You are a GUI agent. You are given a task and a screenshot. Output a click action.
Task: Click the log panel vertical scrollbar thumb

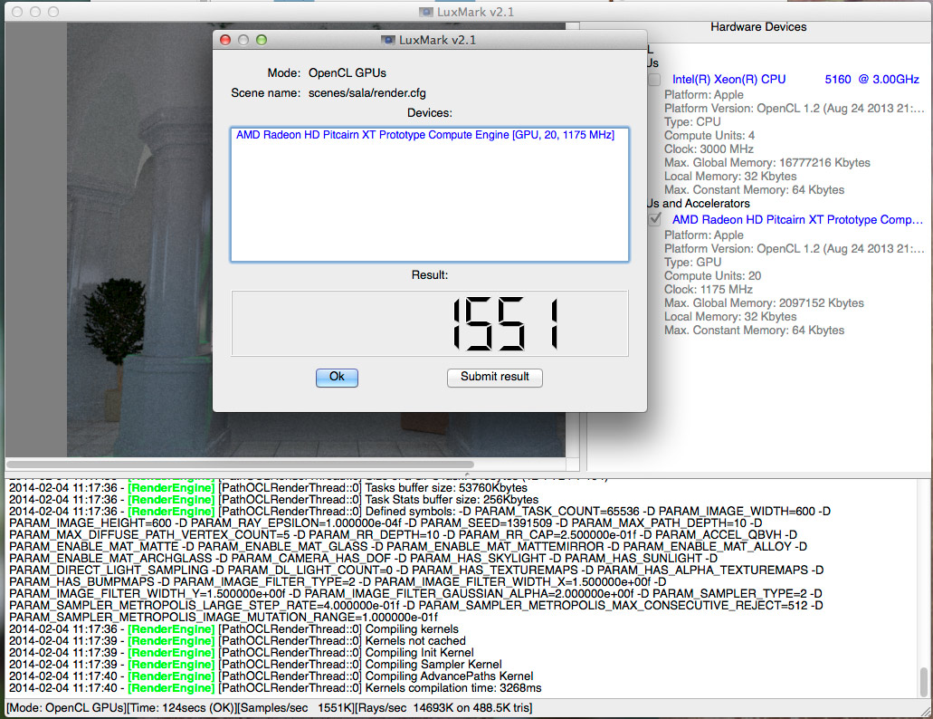(923, 681)
